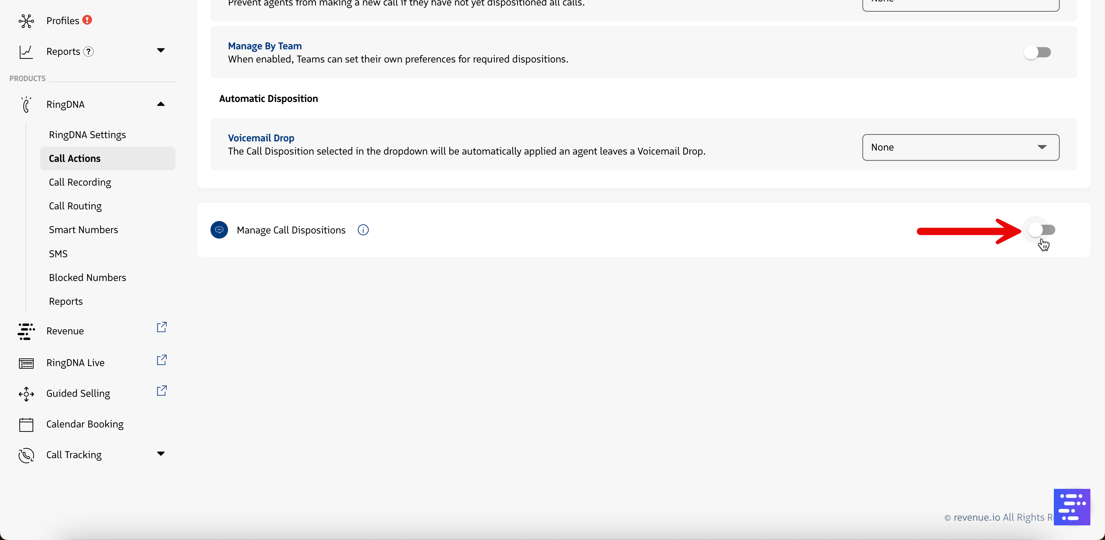Click the Calendar Booking calendar icon

26,424
